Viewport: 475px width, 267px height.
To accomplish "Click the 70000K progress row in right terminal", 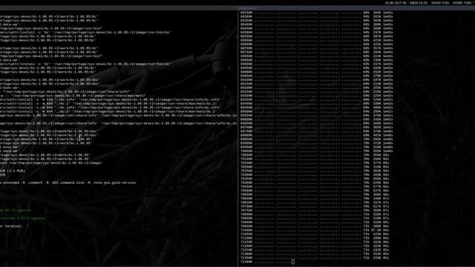I will (317, 151).
